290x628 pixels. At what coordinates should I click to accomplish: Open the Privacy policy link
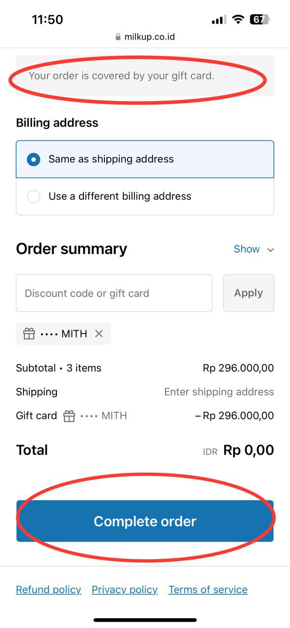(125, 590)
